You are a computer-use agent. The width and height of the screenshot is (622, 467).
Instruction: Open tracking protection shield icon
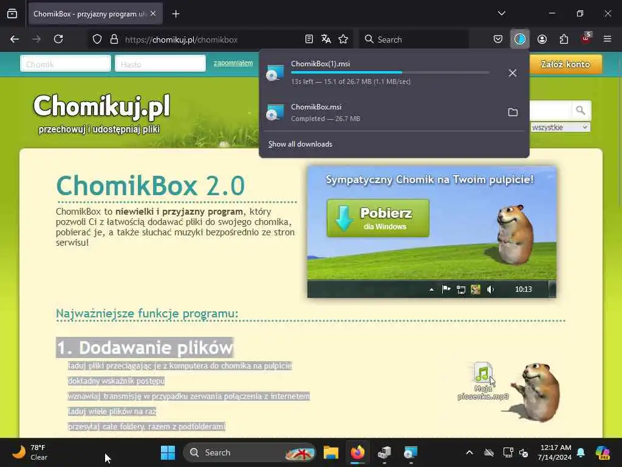pyautogui.click(x=97, y=40)
